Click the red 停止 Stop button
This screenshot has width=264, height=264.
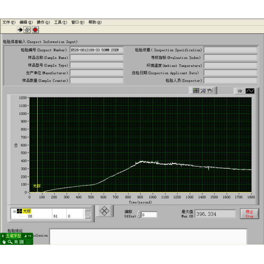click(x=249, y=214)
